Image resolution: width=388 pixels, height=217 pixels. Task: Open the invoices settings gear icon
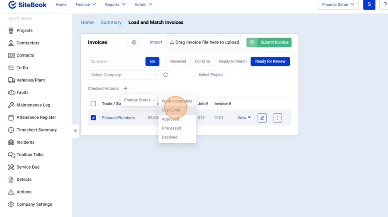134,42
